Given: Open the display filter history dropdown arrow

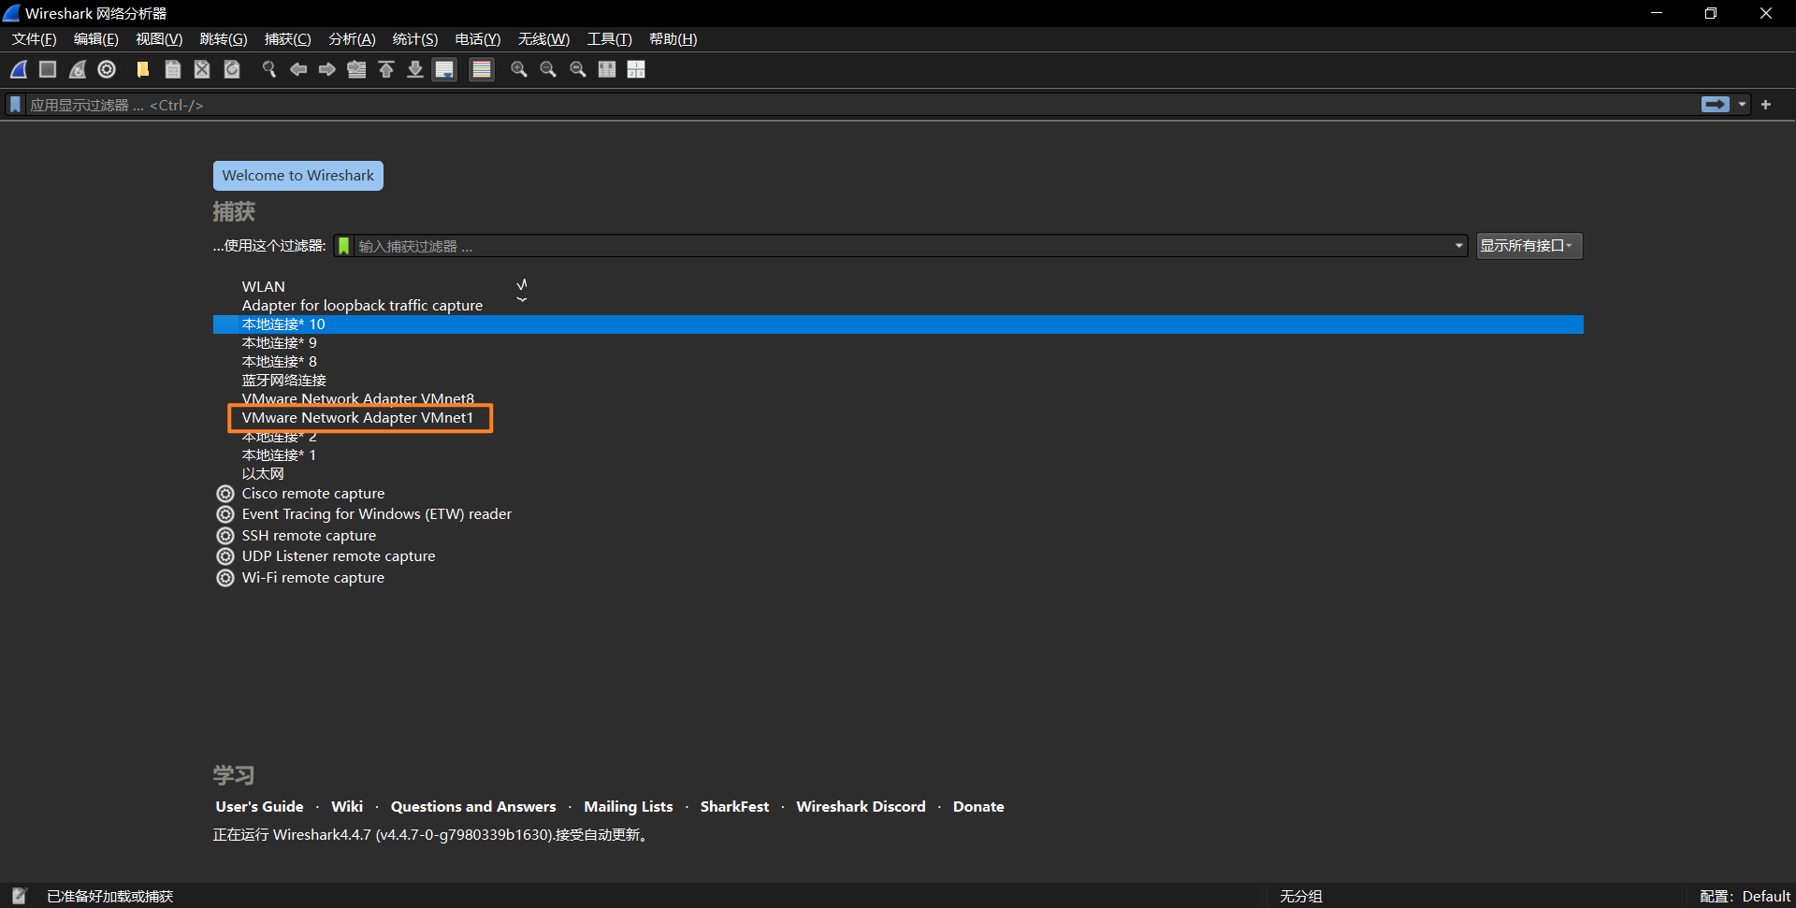Looking at the screenshot, I should tap(1742, 105).
